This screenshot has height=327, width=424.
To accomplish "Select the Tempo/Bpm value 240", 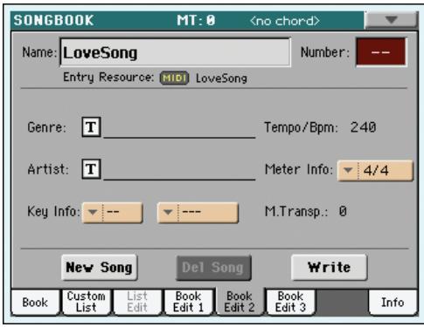I will click(x=363, y=127).
